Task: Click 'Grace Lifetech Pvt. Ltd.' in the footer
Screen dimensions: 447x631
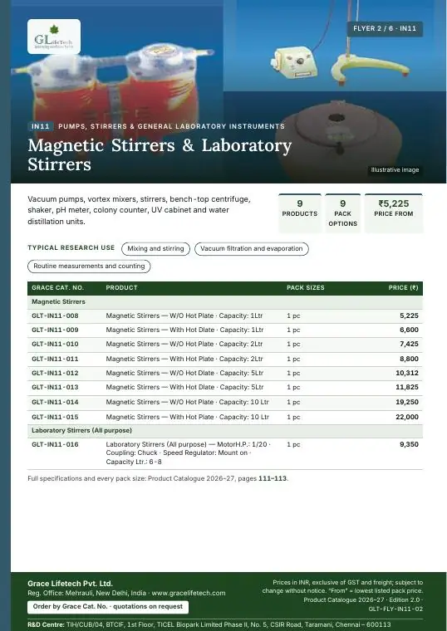Action: [70, 584]
